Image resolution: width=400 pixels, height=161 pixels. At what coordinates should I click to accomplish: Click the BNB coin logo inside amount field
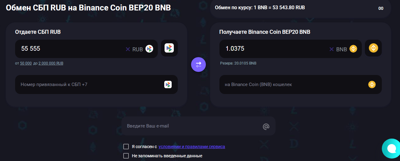pos(353,49)
